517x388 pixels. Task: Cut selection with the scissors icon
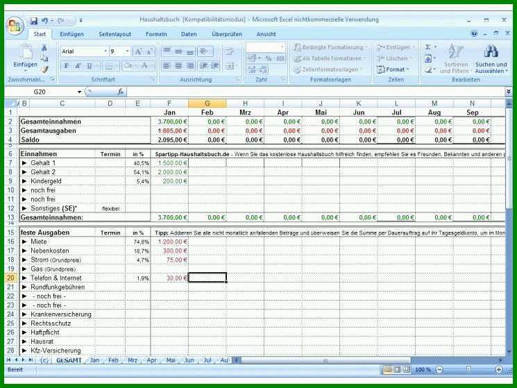[x=44, y=48]
